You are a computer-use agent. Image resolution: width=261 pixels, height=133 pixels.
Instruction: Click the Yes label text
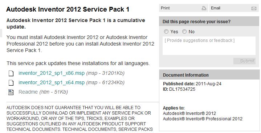[x=174, y=32]
